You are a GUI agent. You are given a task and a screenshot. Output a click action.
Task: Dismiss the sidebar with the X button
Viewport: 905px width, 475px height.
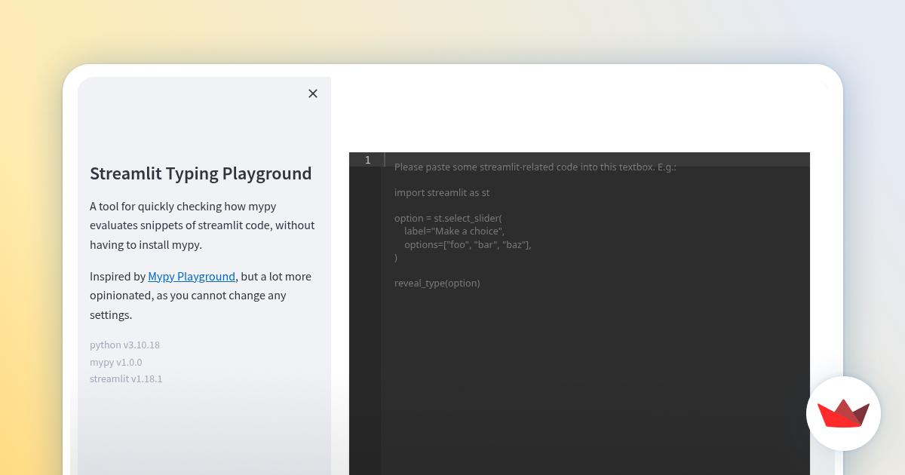[313, 93]
